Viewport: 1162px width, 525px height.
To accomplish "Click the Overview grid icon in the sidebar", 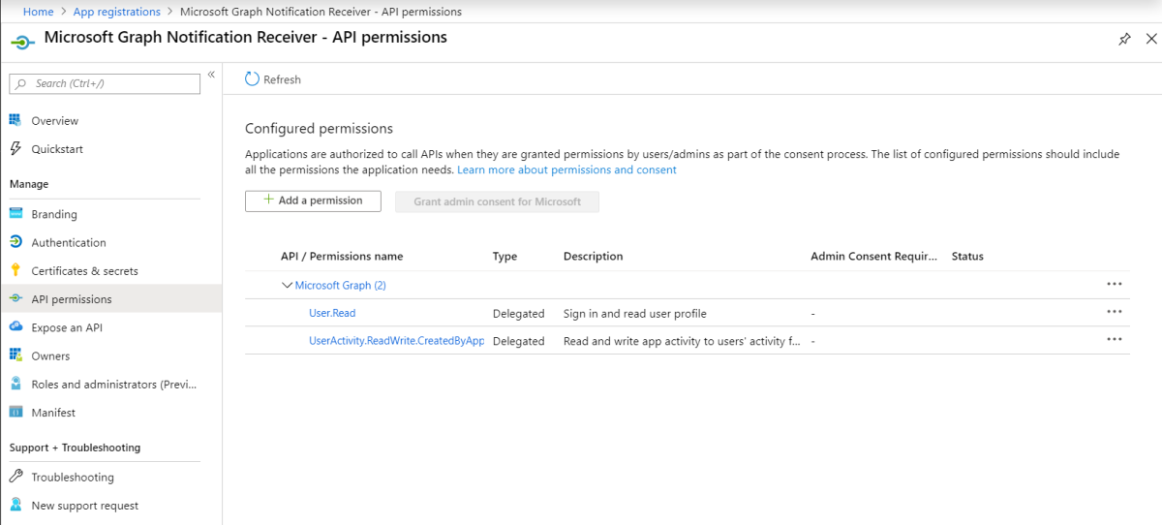I will [15, 121].
